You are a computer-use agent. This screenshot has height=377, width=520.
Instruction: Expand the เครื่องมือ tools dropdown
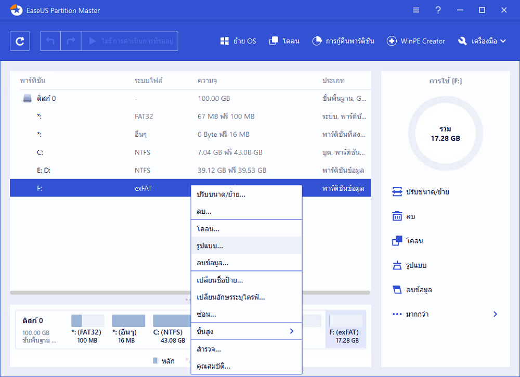pyautogui.click(x=482, y=41)
